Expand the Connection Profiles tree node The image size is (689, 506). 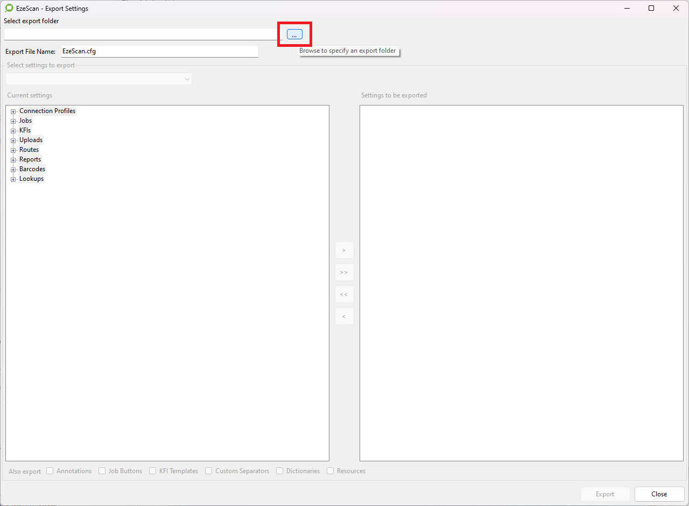click(x=13, y=111)
